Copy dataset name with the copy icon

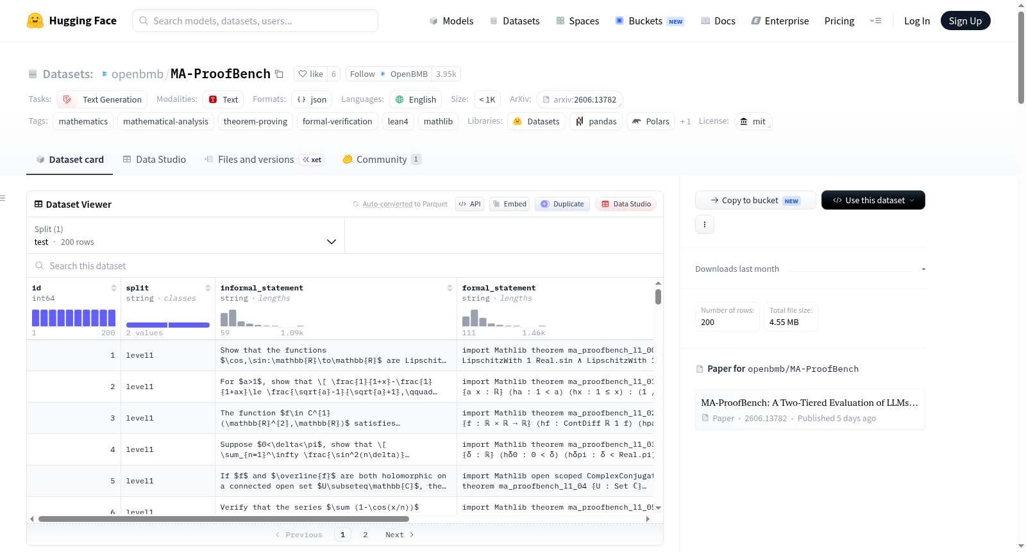(x=279, y=74)
